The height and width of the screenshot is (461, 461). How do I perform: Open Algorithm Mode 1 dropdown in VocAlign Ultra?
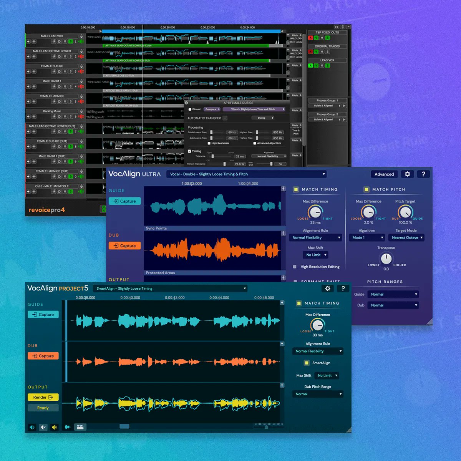[x=367, y=237]
